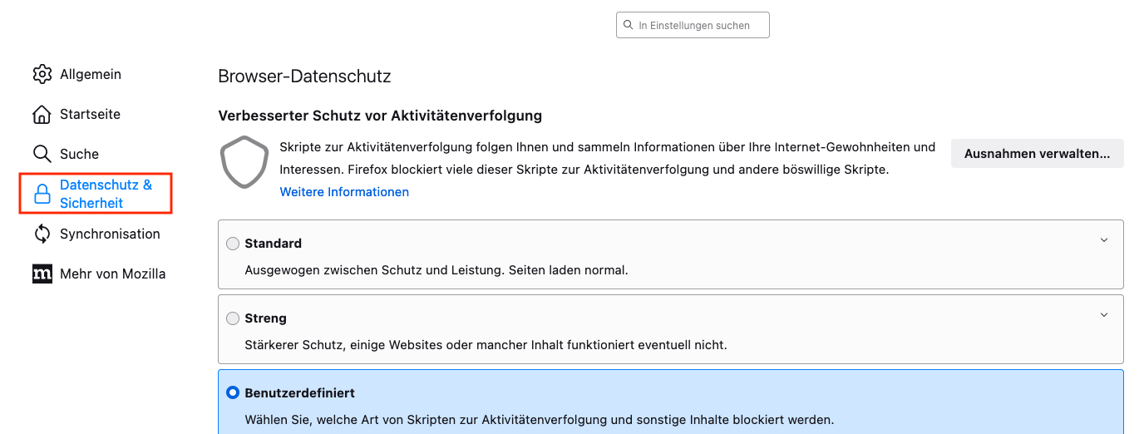Click the Ausnahmen verwalten… button
Viewport: 1144px width, 434px height.
(x=1037, y=154)
